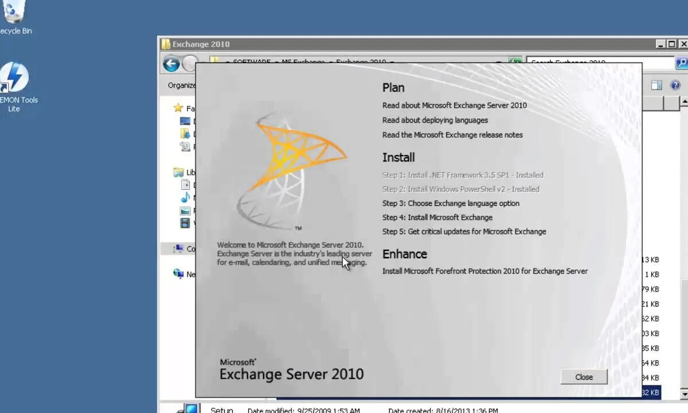Select Documents library icon in navigation pane

click(185, 185)
